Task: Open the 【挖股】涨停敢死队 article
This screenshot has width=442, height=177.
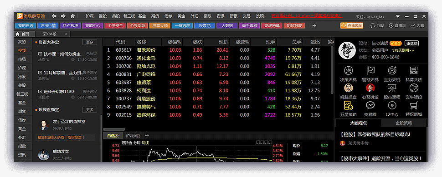Action: (375, 134)
